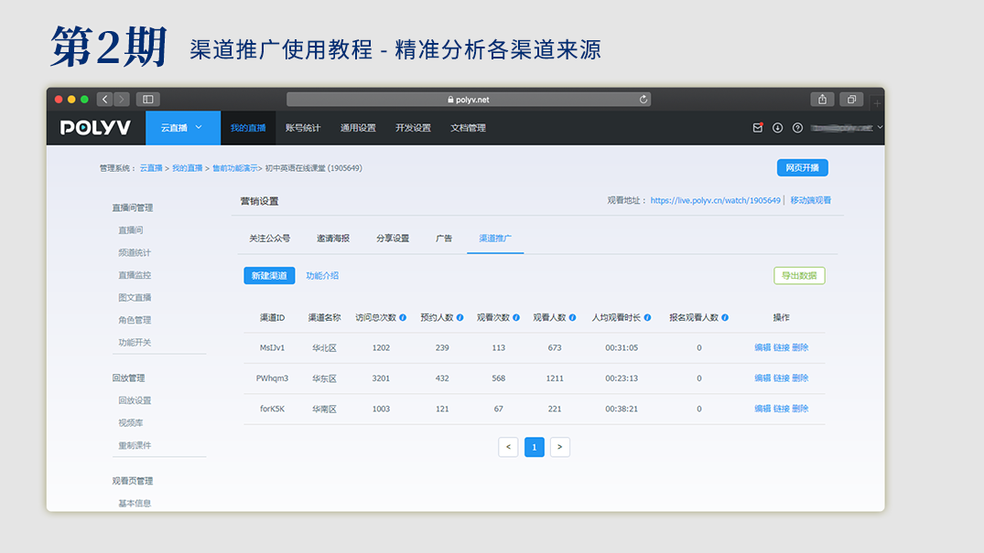Open the 账号统计 menu item
This screenshot has height=553, width=984.
tap(303, 128)
